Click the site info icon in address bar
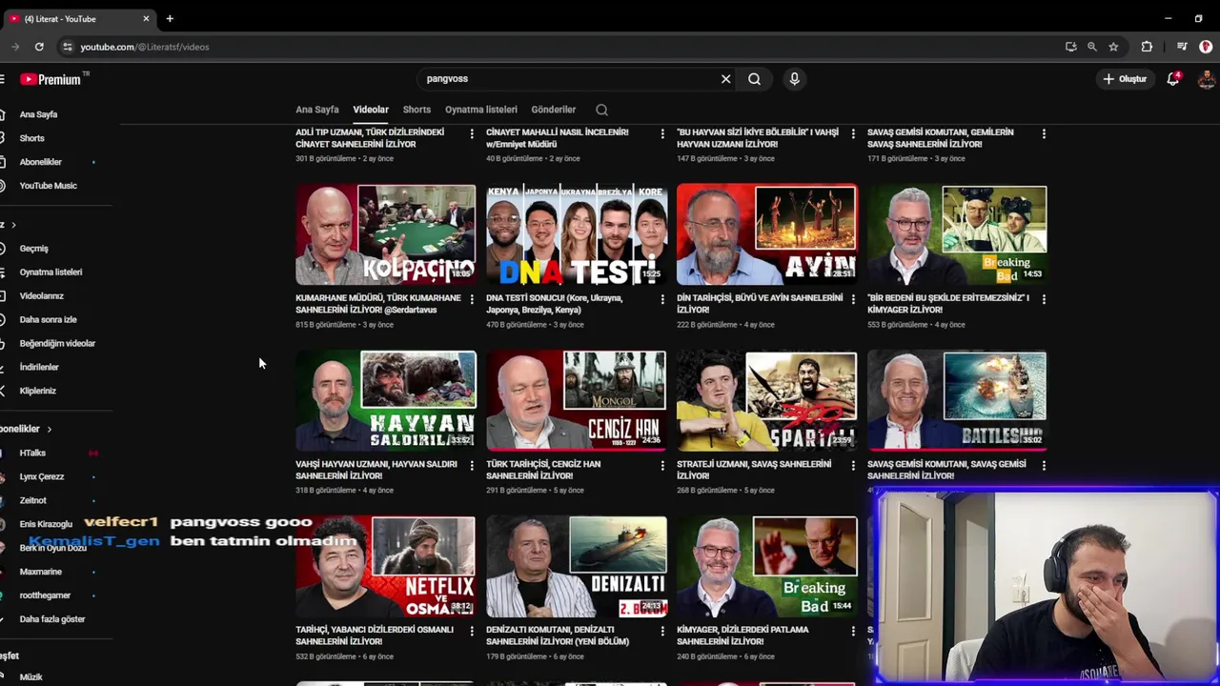 tap(67, 47)
